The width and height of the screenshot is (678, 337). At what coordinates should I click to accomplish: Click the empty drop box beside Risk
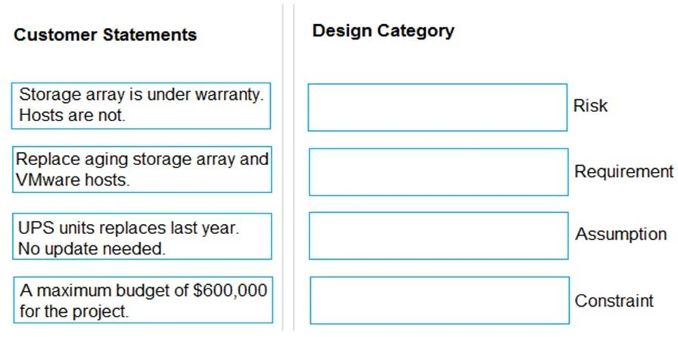pyautogui.click(x=437, y=107)
